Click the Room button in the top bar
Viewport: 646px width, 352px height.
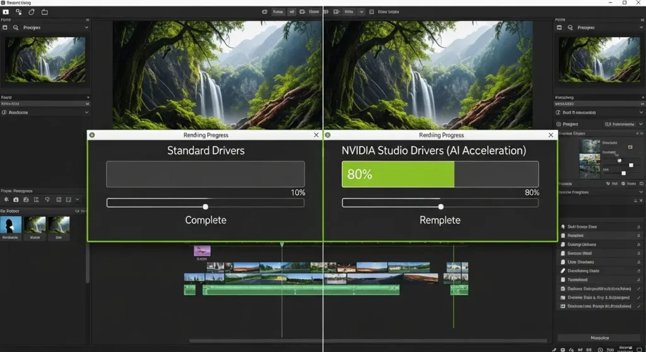314,11
